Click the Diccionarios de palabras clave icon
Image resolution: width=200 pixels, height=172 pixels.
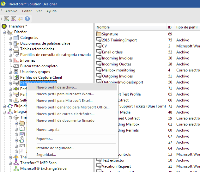pyautogui.click(x=16, y=43)
